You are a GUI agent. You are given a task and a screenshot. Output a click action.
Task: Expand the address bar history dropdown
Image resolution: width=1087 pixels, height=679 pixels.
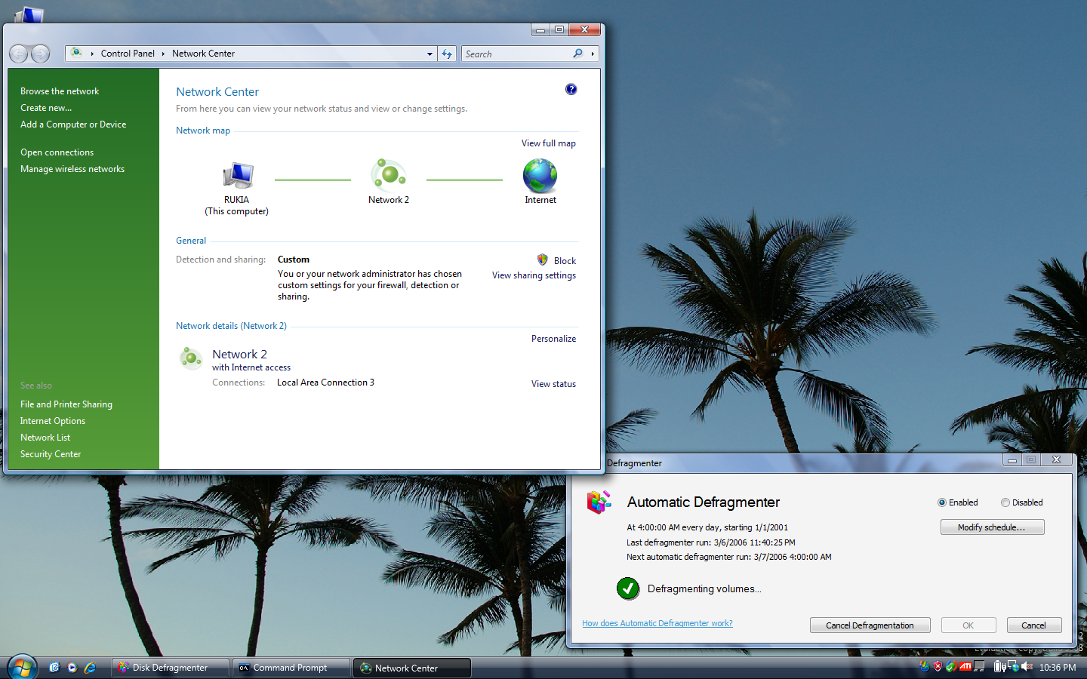pyautogui.click(x=430, y=54)
